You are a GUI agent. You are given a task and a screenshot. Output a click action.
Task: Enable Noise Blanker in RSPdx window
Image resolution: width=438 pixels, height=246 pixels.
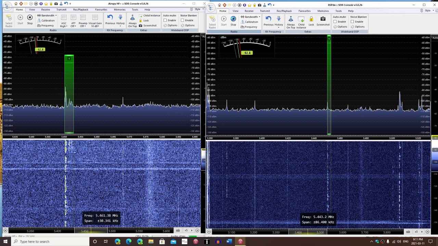[x=357, y=22]
